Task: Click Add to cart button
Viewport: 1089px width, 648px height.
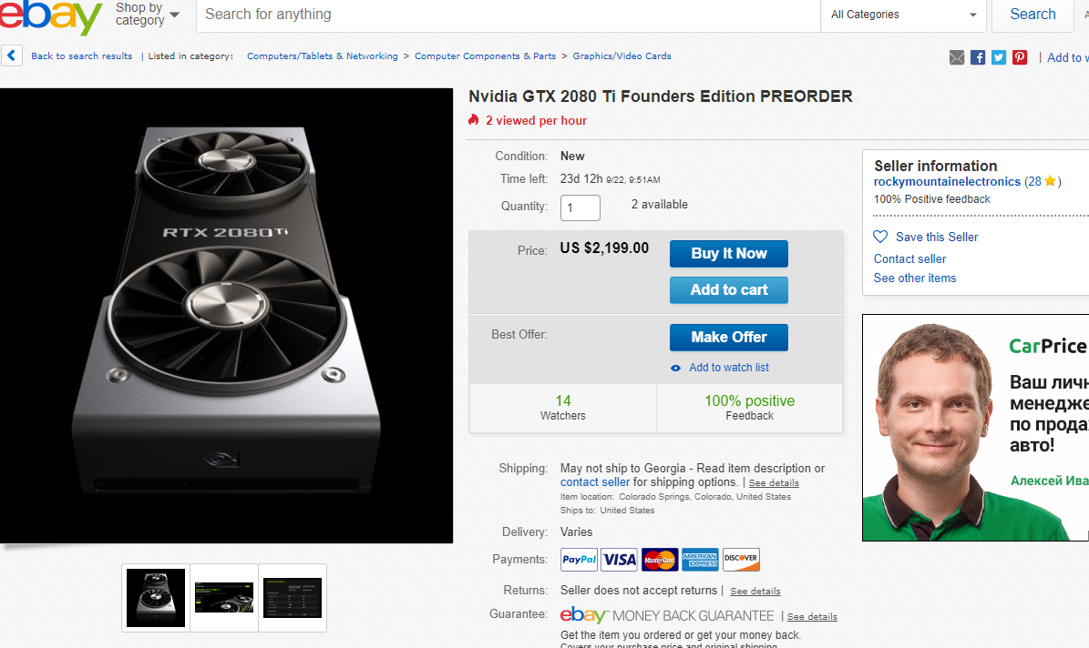Action: click(728, 290)
